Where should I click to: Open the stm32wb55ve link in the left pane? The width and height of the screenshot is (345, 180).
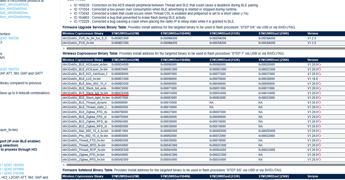14,13
